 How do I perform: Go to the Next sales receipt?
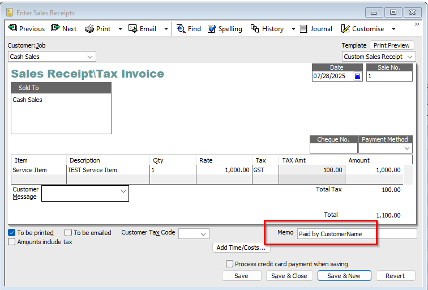pos(63,29)
